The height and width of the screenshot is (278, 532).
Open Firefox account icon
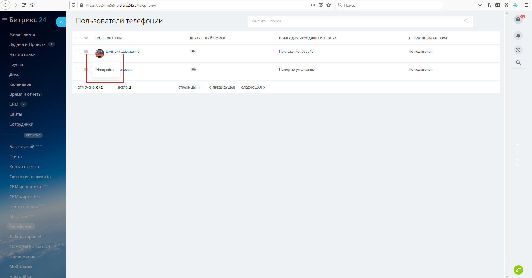507,5
